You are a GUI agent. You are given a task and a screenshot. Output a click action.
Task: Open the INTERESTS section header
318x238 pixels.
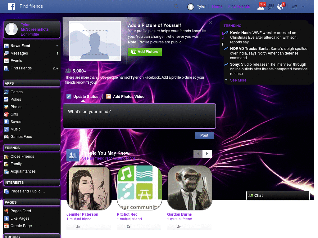tap(32, 182)
